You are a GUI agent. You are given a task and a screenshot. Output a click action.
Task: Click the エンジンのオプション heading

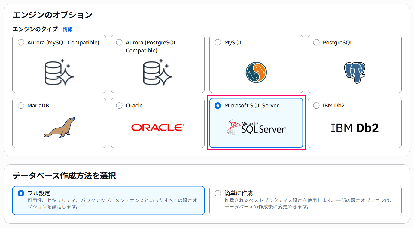pos(52,15)
